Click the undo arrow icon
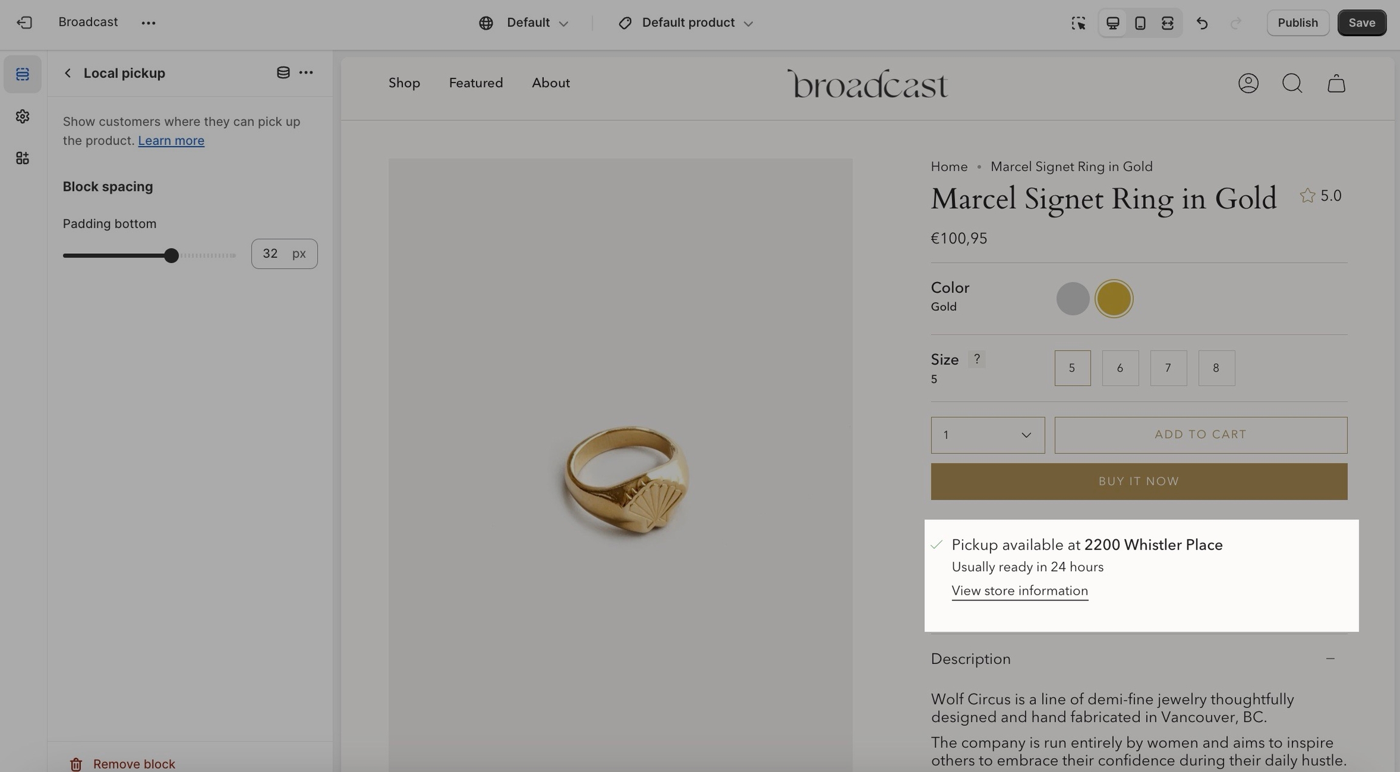 1202,23
